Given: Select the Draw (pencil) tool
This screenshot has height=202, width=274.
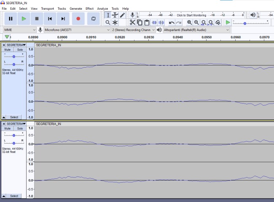Looking at the screenshot, I should coord(122,15).
